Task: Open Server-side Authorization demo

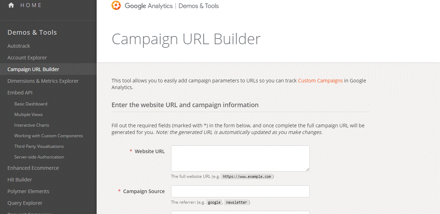Action: [39, 157]
